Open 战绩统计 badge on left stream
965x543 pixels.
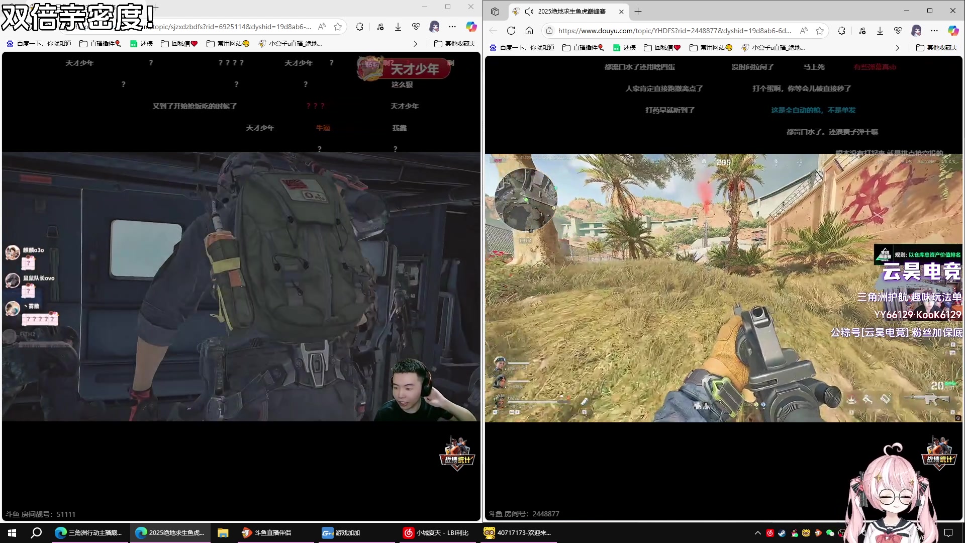(x=457, y=454)
